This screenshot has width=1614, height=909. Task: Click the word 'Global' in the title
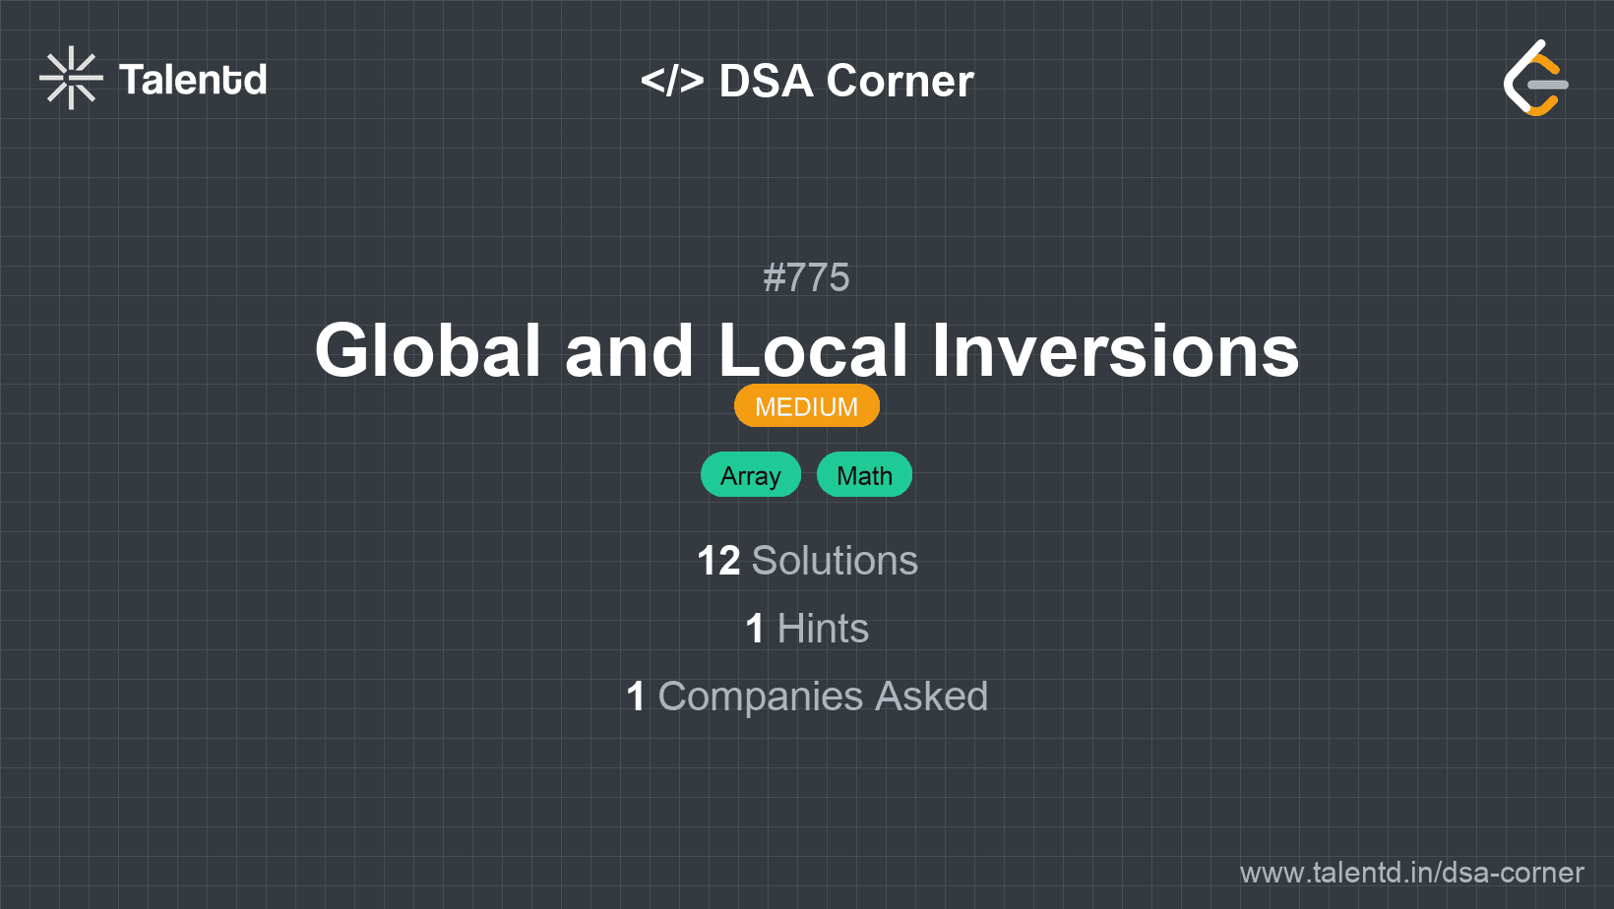[x=428, y=351]
